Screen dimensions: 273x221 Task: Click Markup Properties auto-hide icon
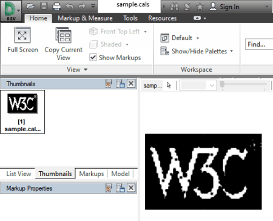pyautogui.click(x=109, y=188)
